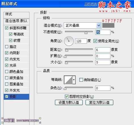The height and width of the screenshot is (125, 134).
Task: Open the contour picker dropdown arrow
Action: point(74,80)
